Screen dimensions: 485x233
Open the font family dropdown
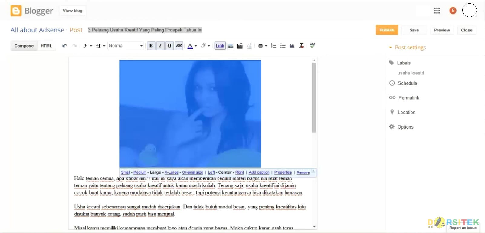point(87,46)
